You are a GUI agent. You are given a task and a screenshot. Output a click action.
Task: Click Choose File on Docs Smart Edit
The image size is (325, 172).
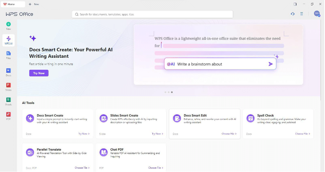click(229, 134)
